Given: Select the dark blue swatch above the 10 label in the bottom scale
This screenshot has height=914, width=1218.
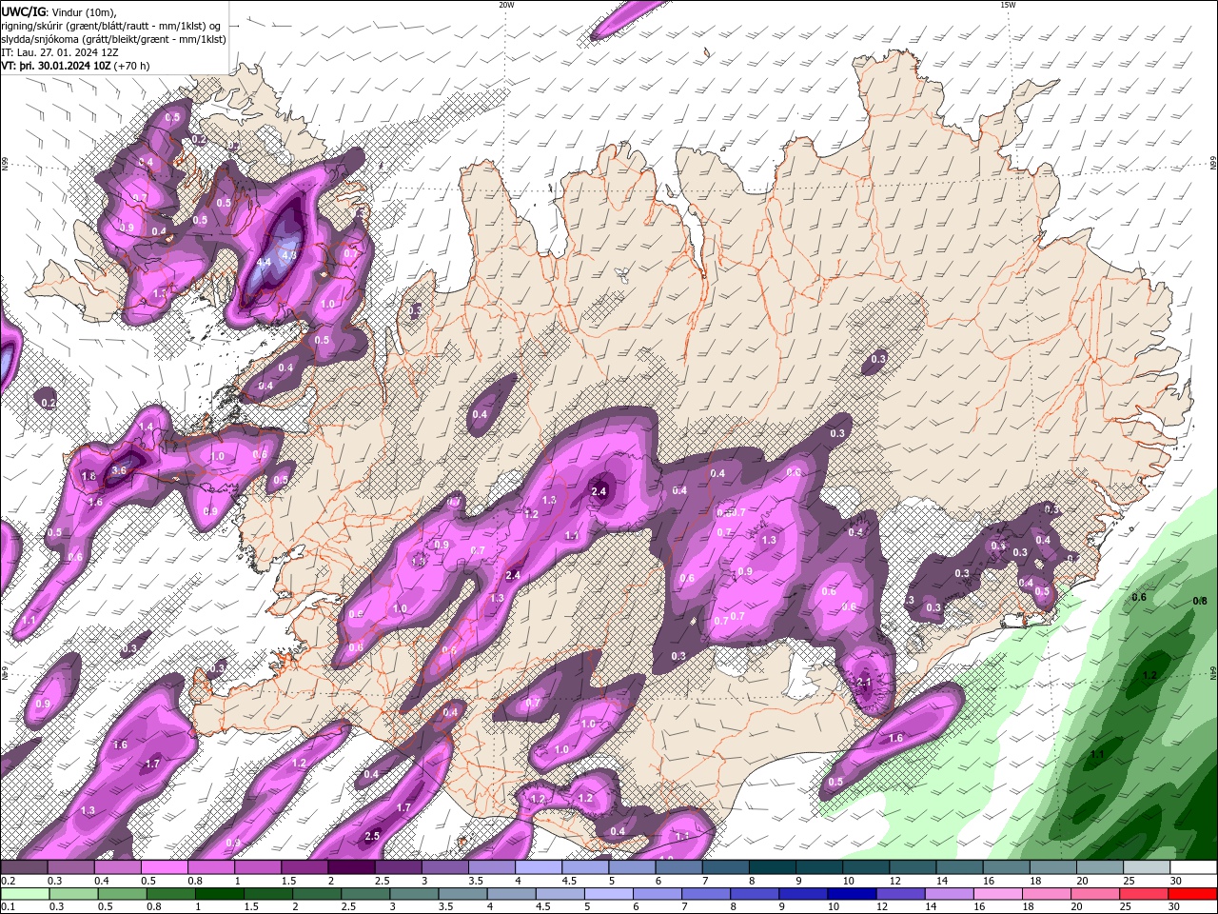Looking at the screenshot, I should [x=850, y=894].
